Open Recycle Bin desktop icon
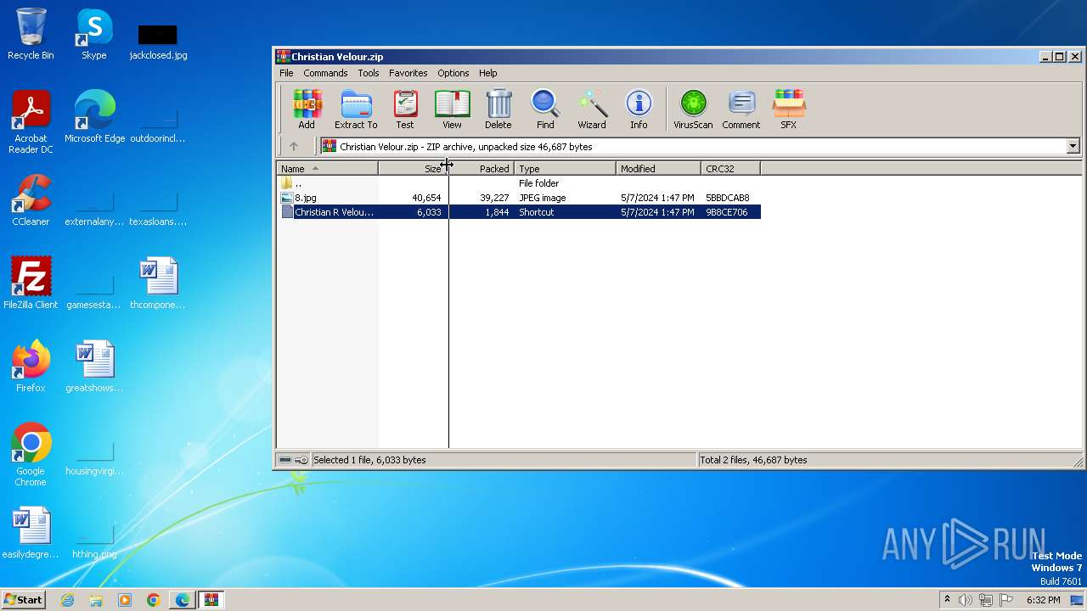This screenshot has height=611, width=1087. pyautogui.click(x=31, y=34)
